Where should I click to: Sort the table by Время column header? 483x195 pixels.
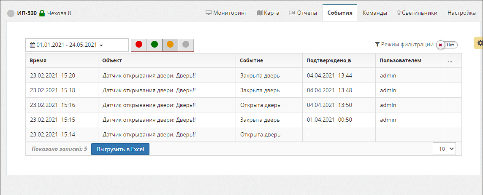click(38, 61)
